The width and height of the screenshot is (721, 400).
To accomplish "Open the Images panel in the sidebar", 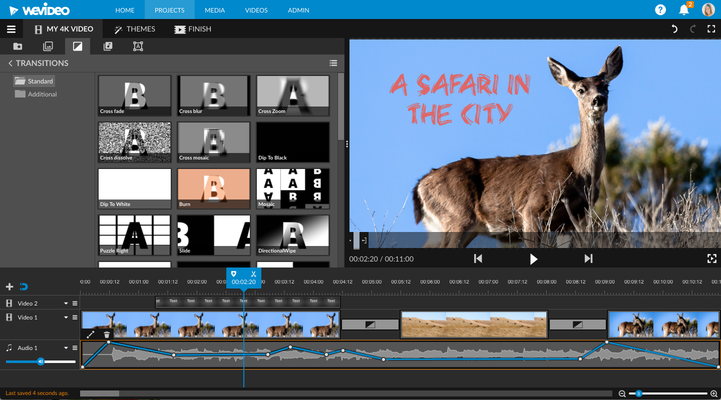I will point(48,46).
